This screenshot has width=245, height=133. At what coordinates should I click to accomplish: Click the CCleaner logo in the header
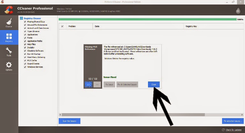point(9,10)
